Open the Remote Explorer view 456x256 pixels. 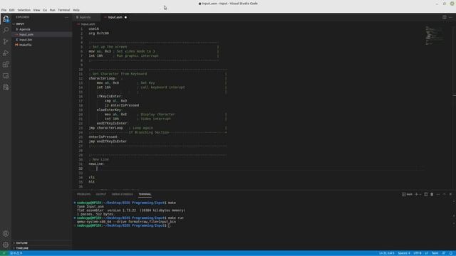(6, 76)
